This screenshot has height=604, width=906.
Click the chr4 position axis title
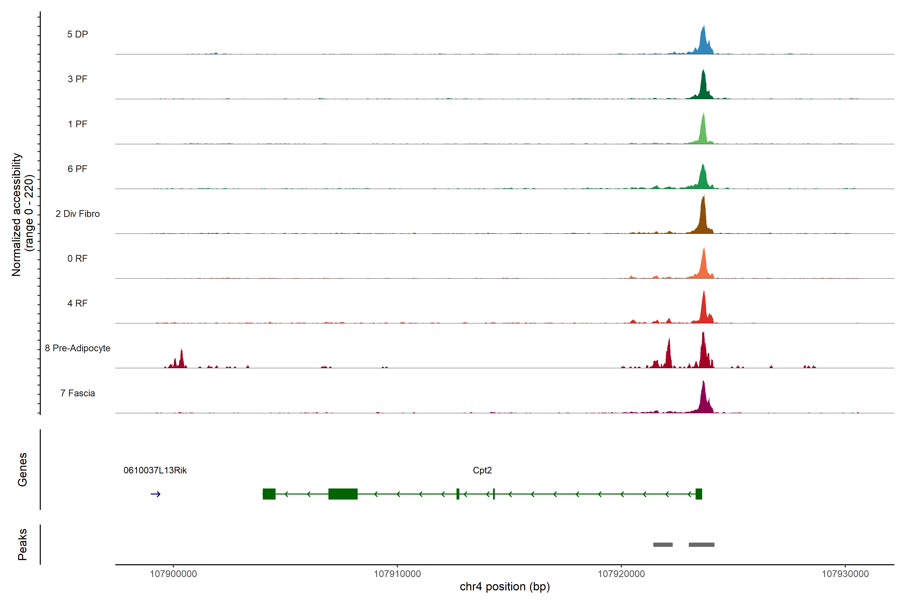pos(505,587)
